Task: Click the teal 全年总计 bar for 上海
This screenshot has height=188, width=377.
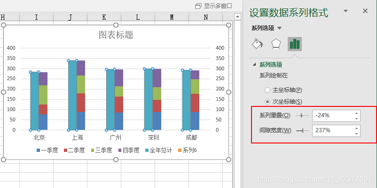Action: 72,95
